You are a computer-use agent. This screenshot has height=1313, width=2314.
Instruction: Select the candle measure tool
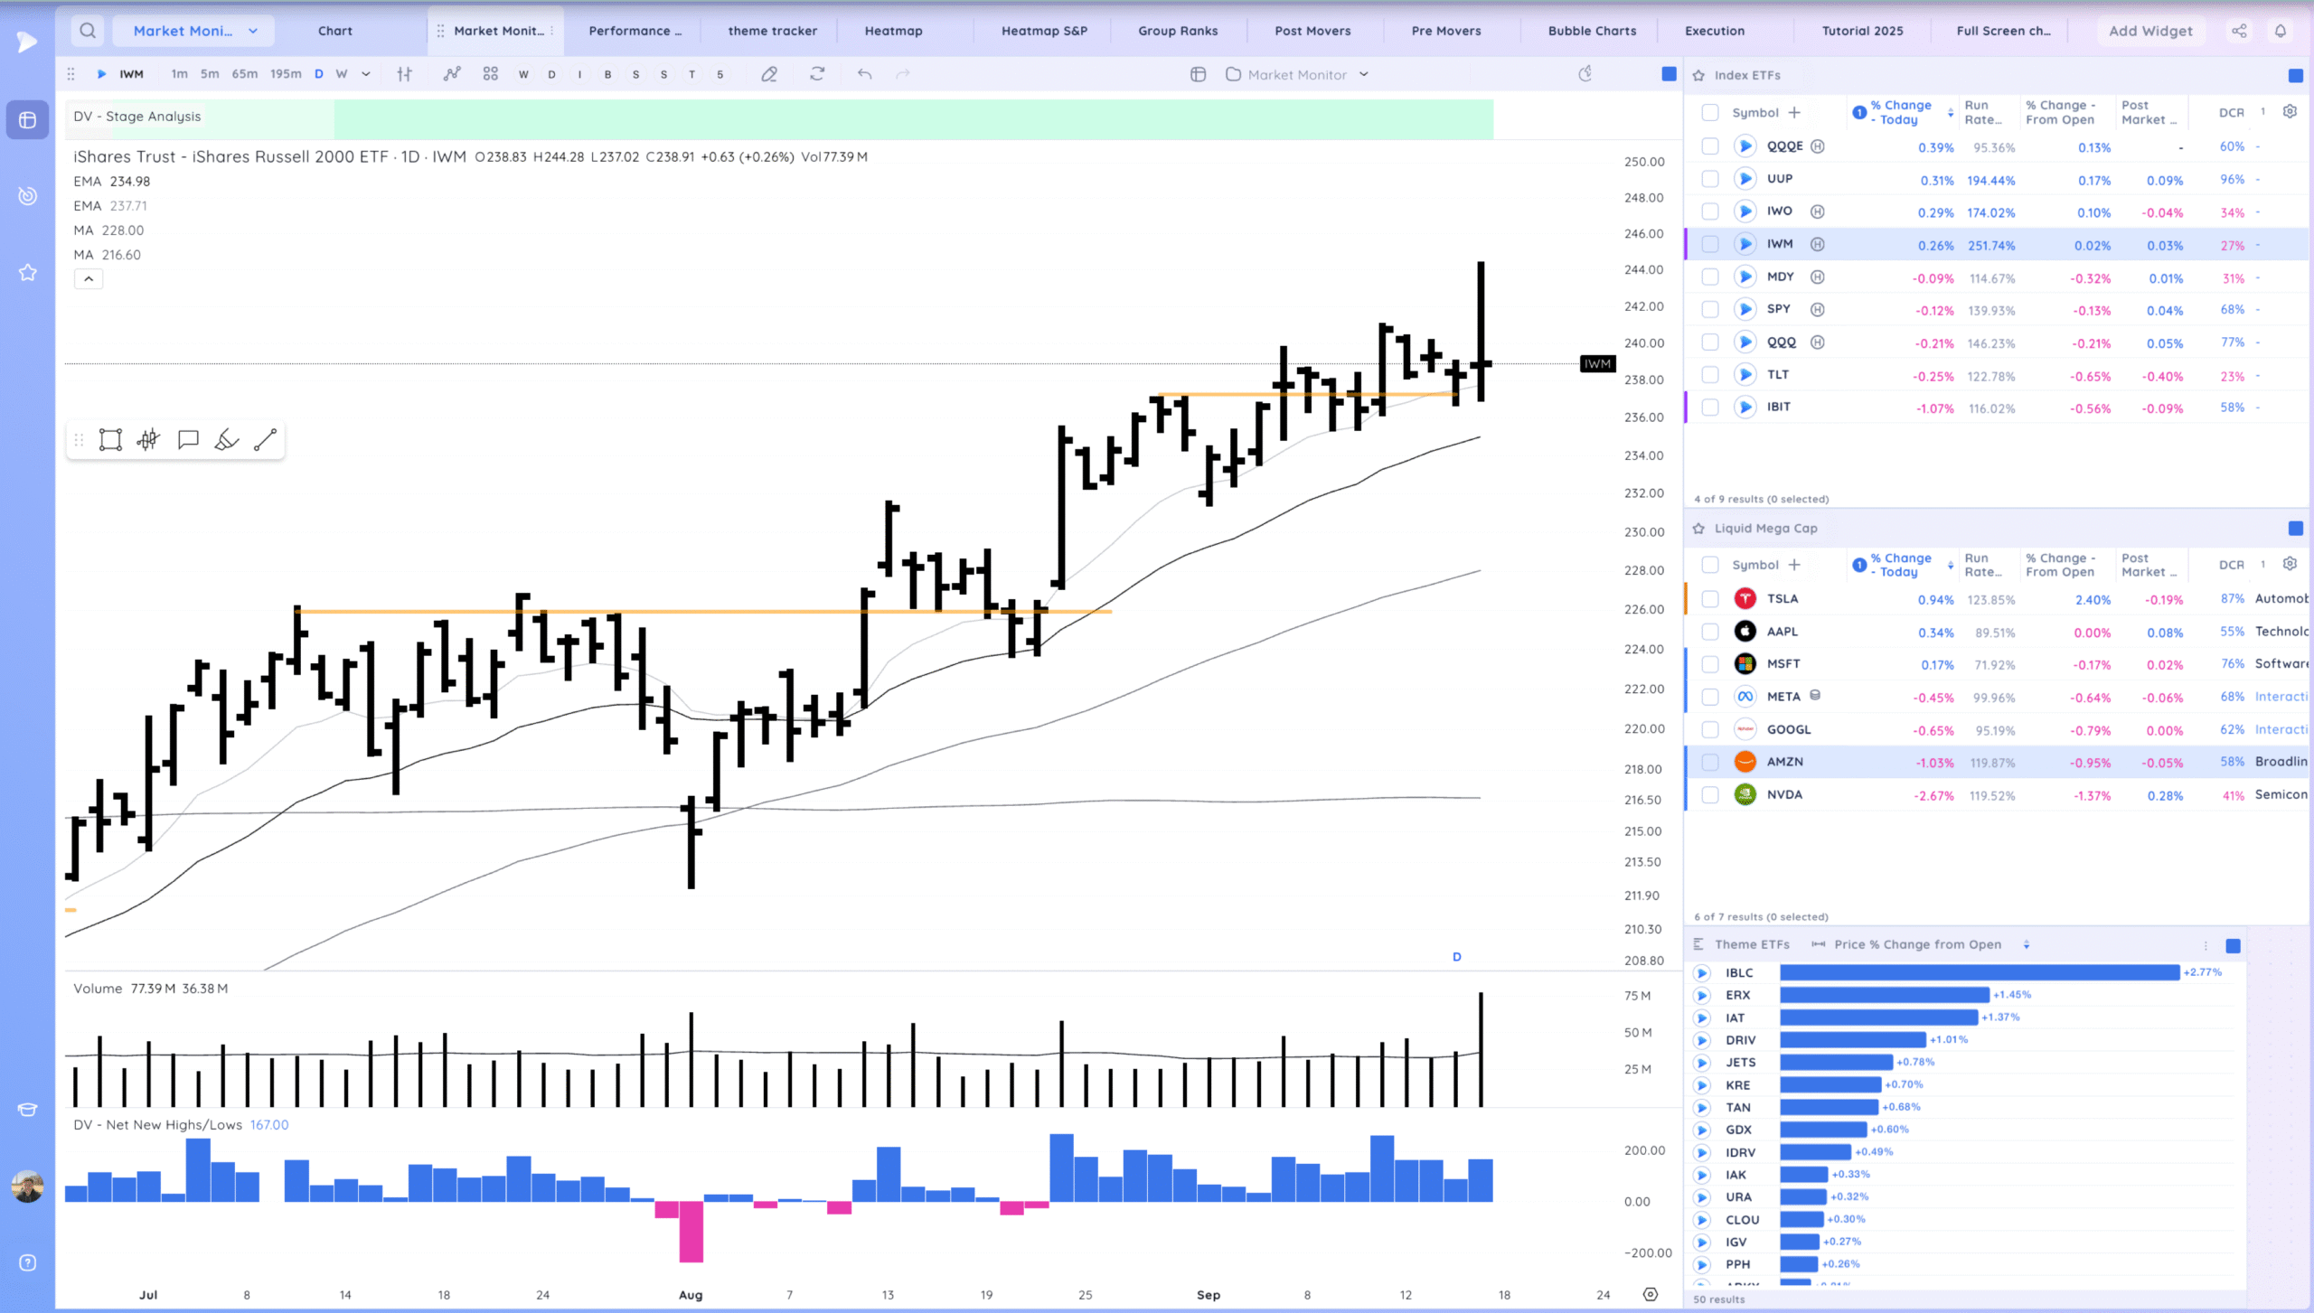(149, 440)
